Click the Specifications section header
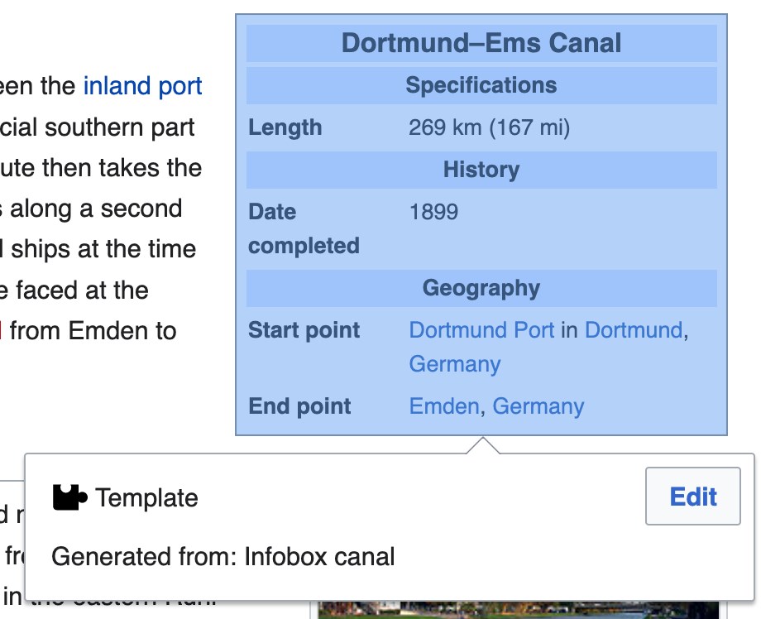This screenshot has width=761, height=619. coord(481,85)
